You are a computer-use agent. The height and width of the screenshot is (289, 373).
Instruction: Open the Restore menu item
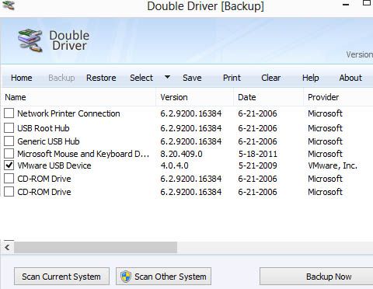coord(101,78)
